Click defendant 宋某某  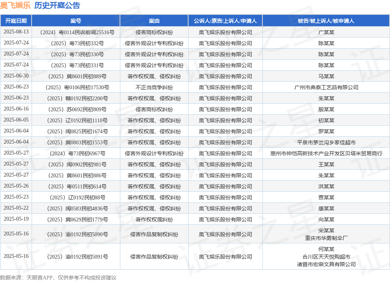[x=326, y=230]
